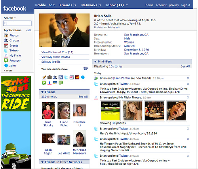Image resolution: width=198 pixels, height=169 pixels.
Task: Click the Flickr icon beside 'updated My Flickr Photos'
Action: coord(96,98)
